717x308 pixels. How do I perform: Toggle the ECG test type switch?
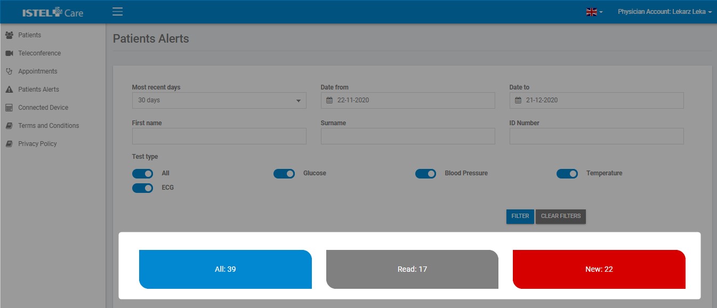[x=142, y=188]
